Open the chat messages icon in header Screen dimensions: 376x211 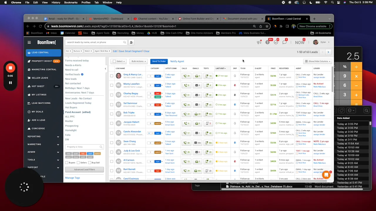[x=284, y=42]
